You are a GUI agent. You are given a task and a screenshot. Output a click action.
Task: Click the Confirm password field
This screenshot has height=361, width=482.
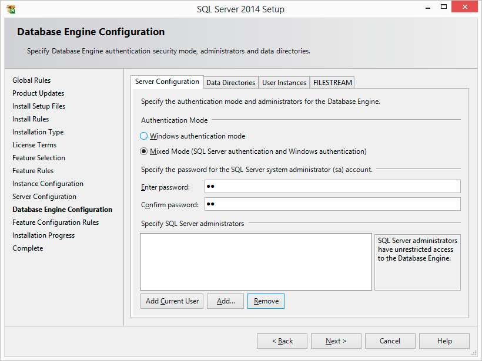coord(332,204)
